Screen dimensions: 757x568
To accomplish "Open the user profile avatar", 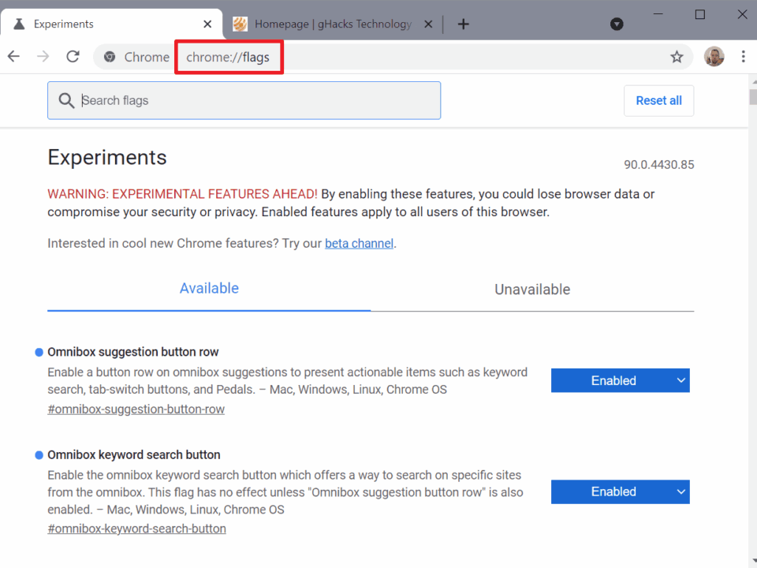I will [714, 57].
